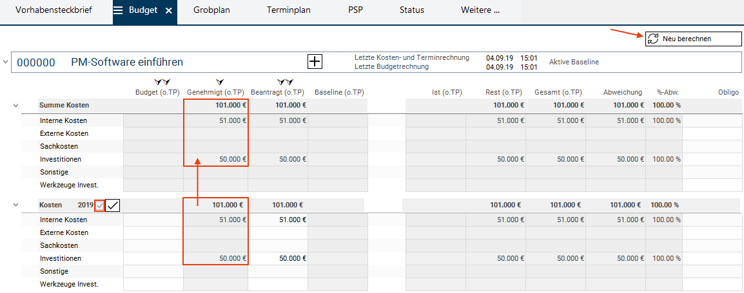Image resolution: width=744 pixels, height=293 pixels.
Task: Go to the Vorhabensteckbrief tab
Action: [x=54, y=10]
